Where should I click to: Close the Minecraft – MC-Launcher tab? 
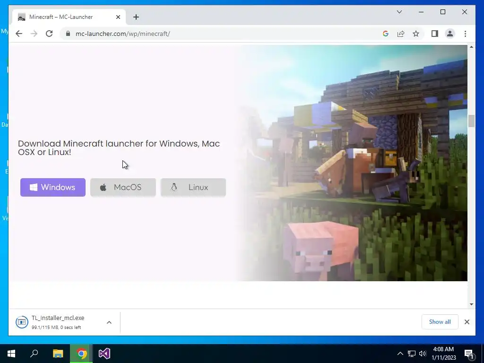click(x=118, y=17)
